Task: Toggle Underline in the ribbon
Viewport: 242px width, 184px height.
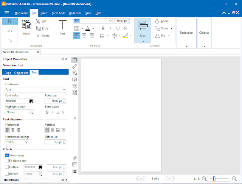Action: [x=118, y=28]
